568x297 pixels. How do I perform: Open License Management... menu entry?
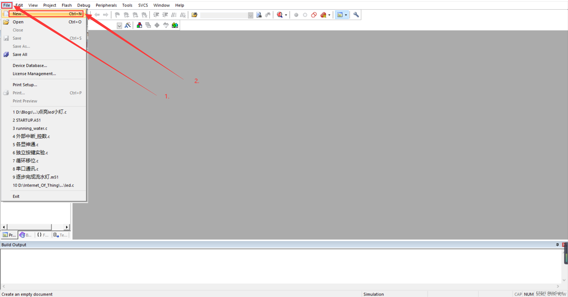tap(44, 74)
